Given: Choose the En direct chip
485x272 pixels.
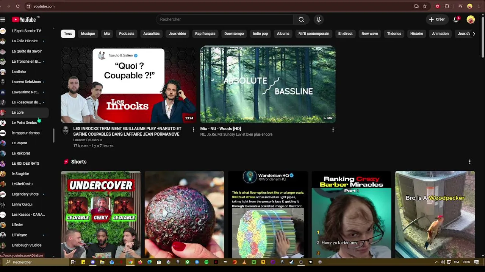Looking at the screenshot, I should click(x=345, y=34).
